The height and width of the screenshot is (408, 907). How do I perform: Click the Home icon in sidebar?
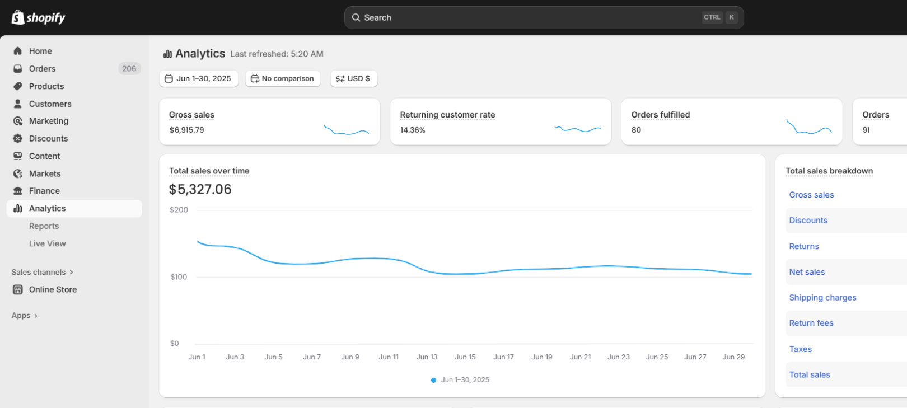click(x=18, y=51)
